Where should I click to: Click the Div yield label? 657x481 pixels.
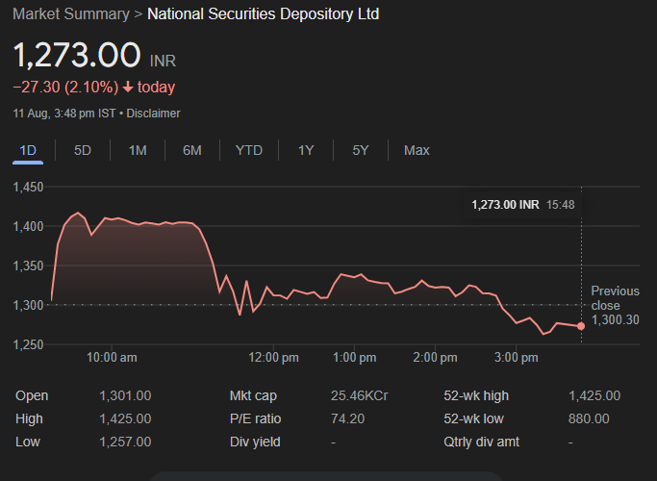[x=255, y=442]
